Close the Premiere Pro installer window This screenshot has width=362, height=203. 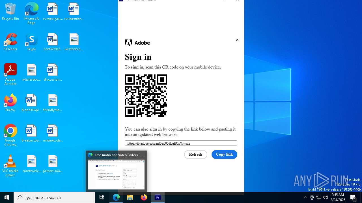238,1
